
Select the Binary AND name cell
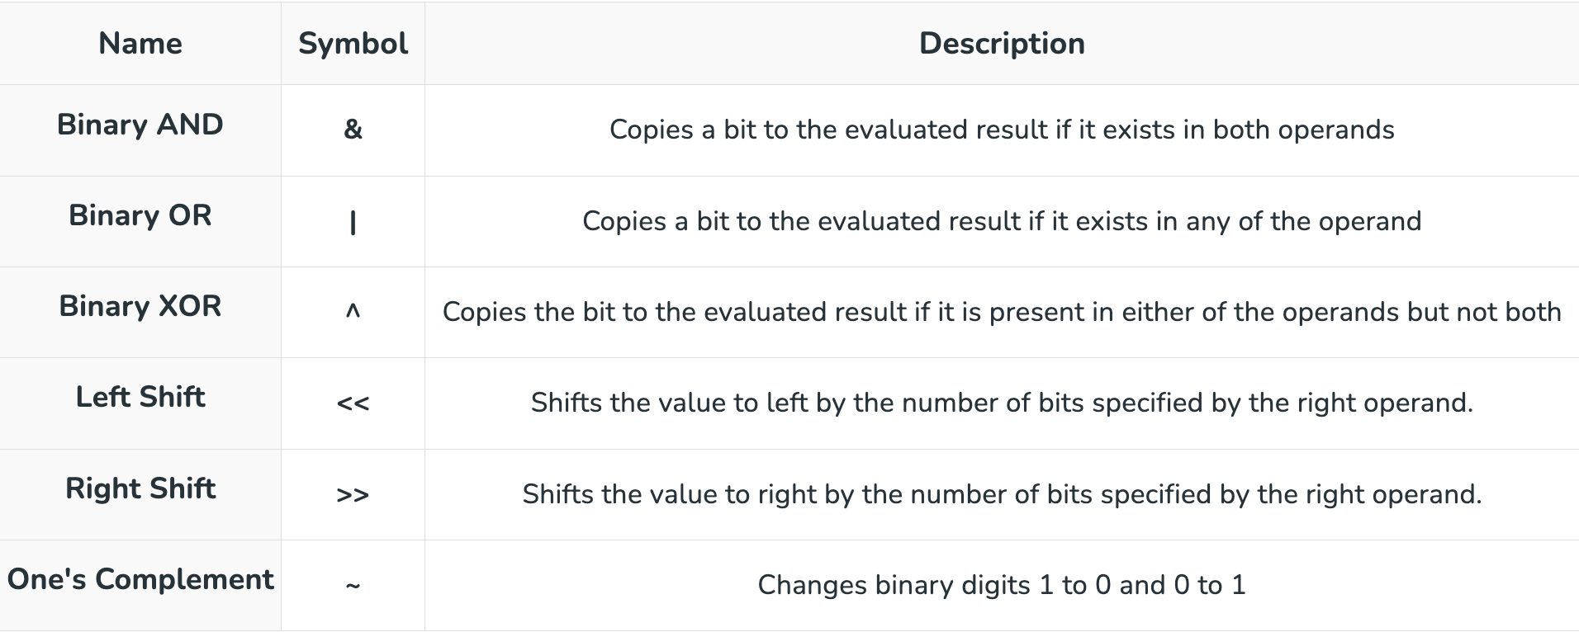pos(140,125)
